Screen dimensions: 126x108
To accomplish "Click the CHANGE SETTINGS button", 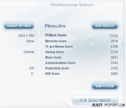I will pyautogui.click(x=19, y=26).
